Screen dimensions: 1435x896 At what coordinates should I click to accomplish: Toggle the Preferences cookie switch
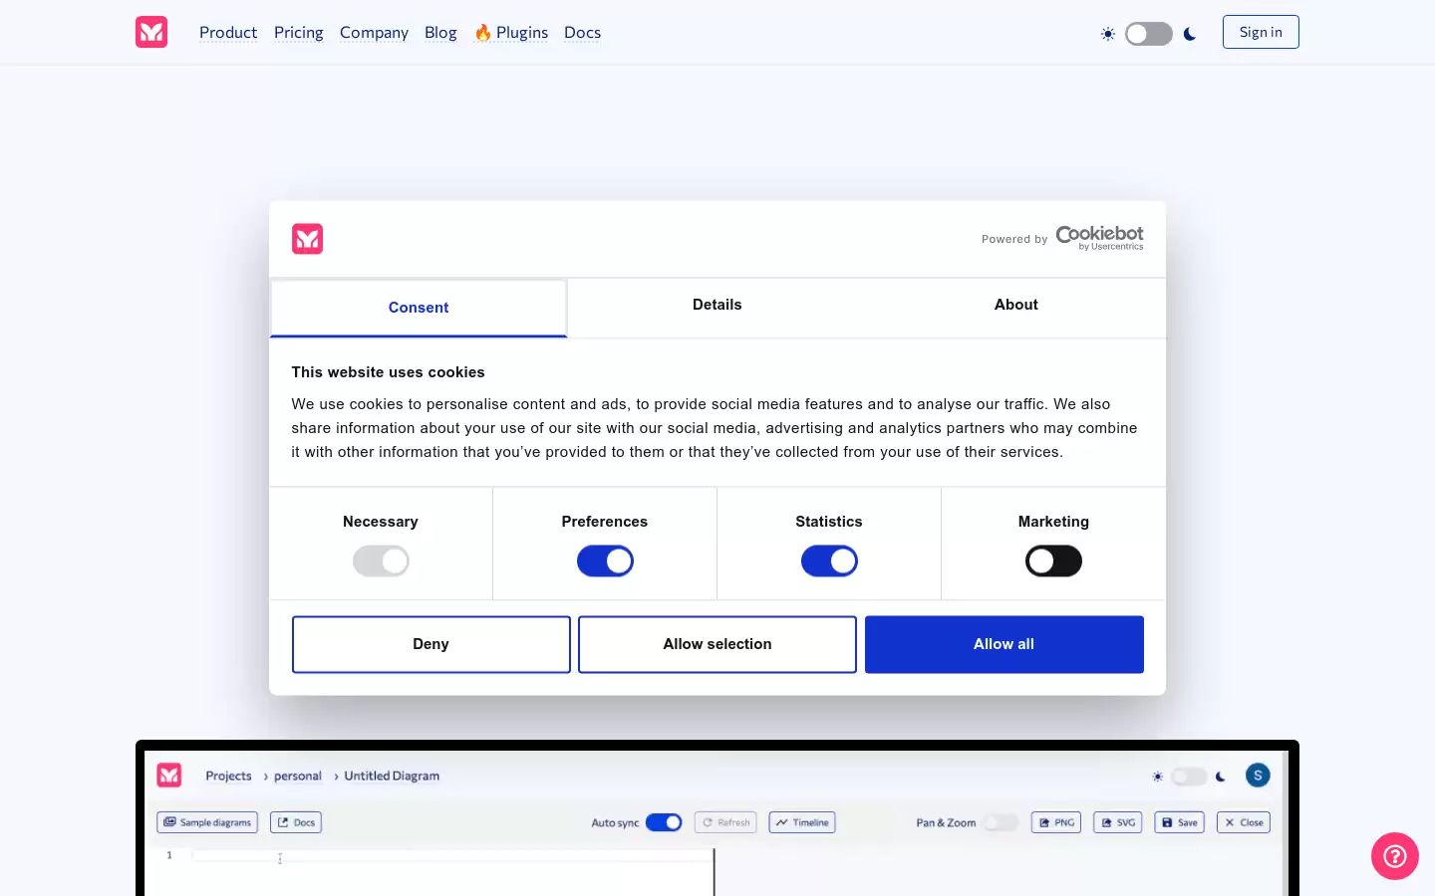coord(605,561)
